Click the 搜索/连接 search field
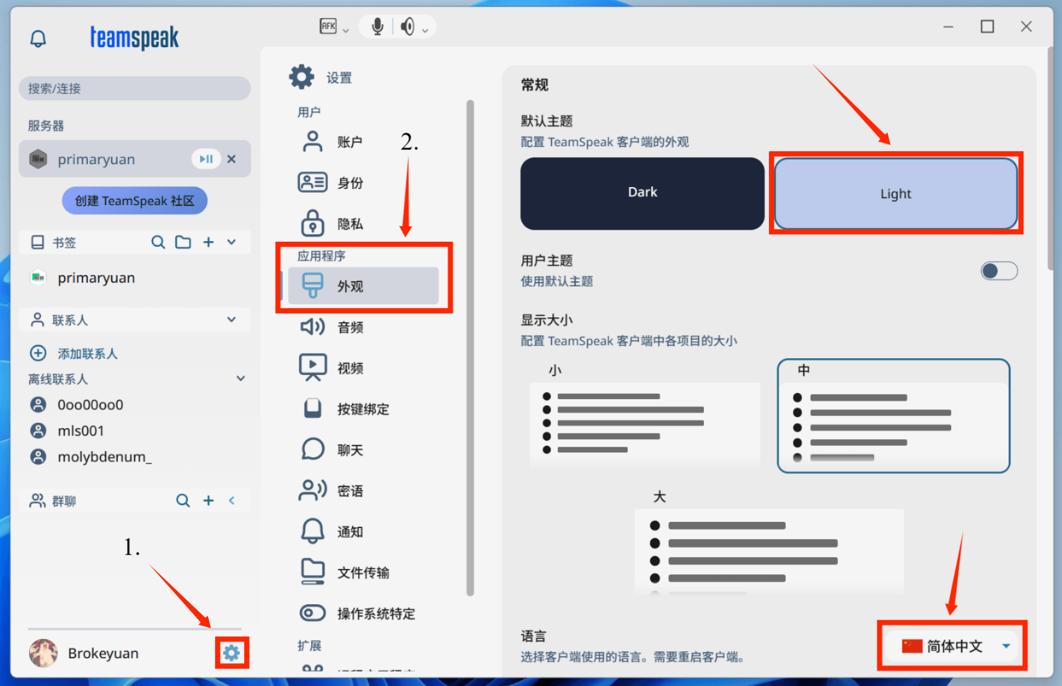 [134, 89]
